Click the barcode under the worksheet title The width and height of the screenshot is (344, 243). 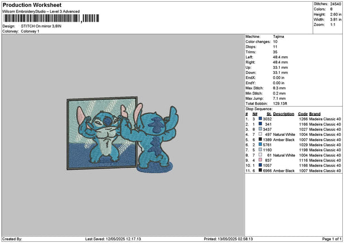pyautogui.click(x=51, y=18)
